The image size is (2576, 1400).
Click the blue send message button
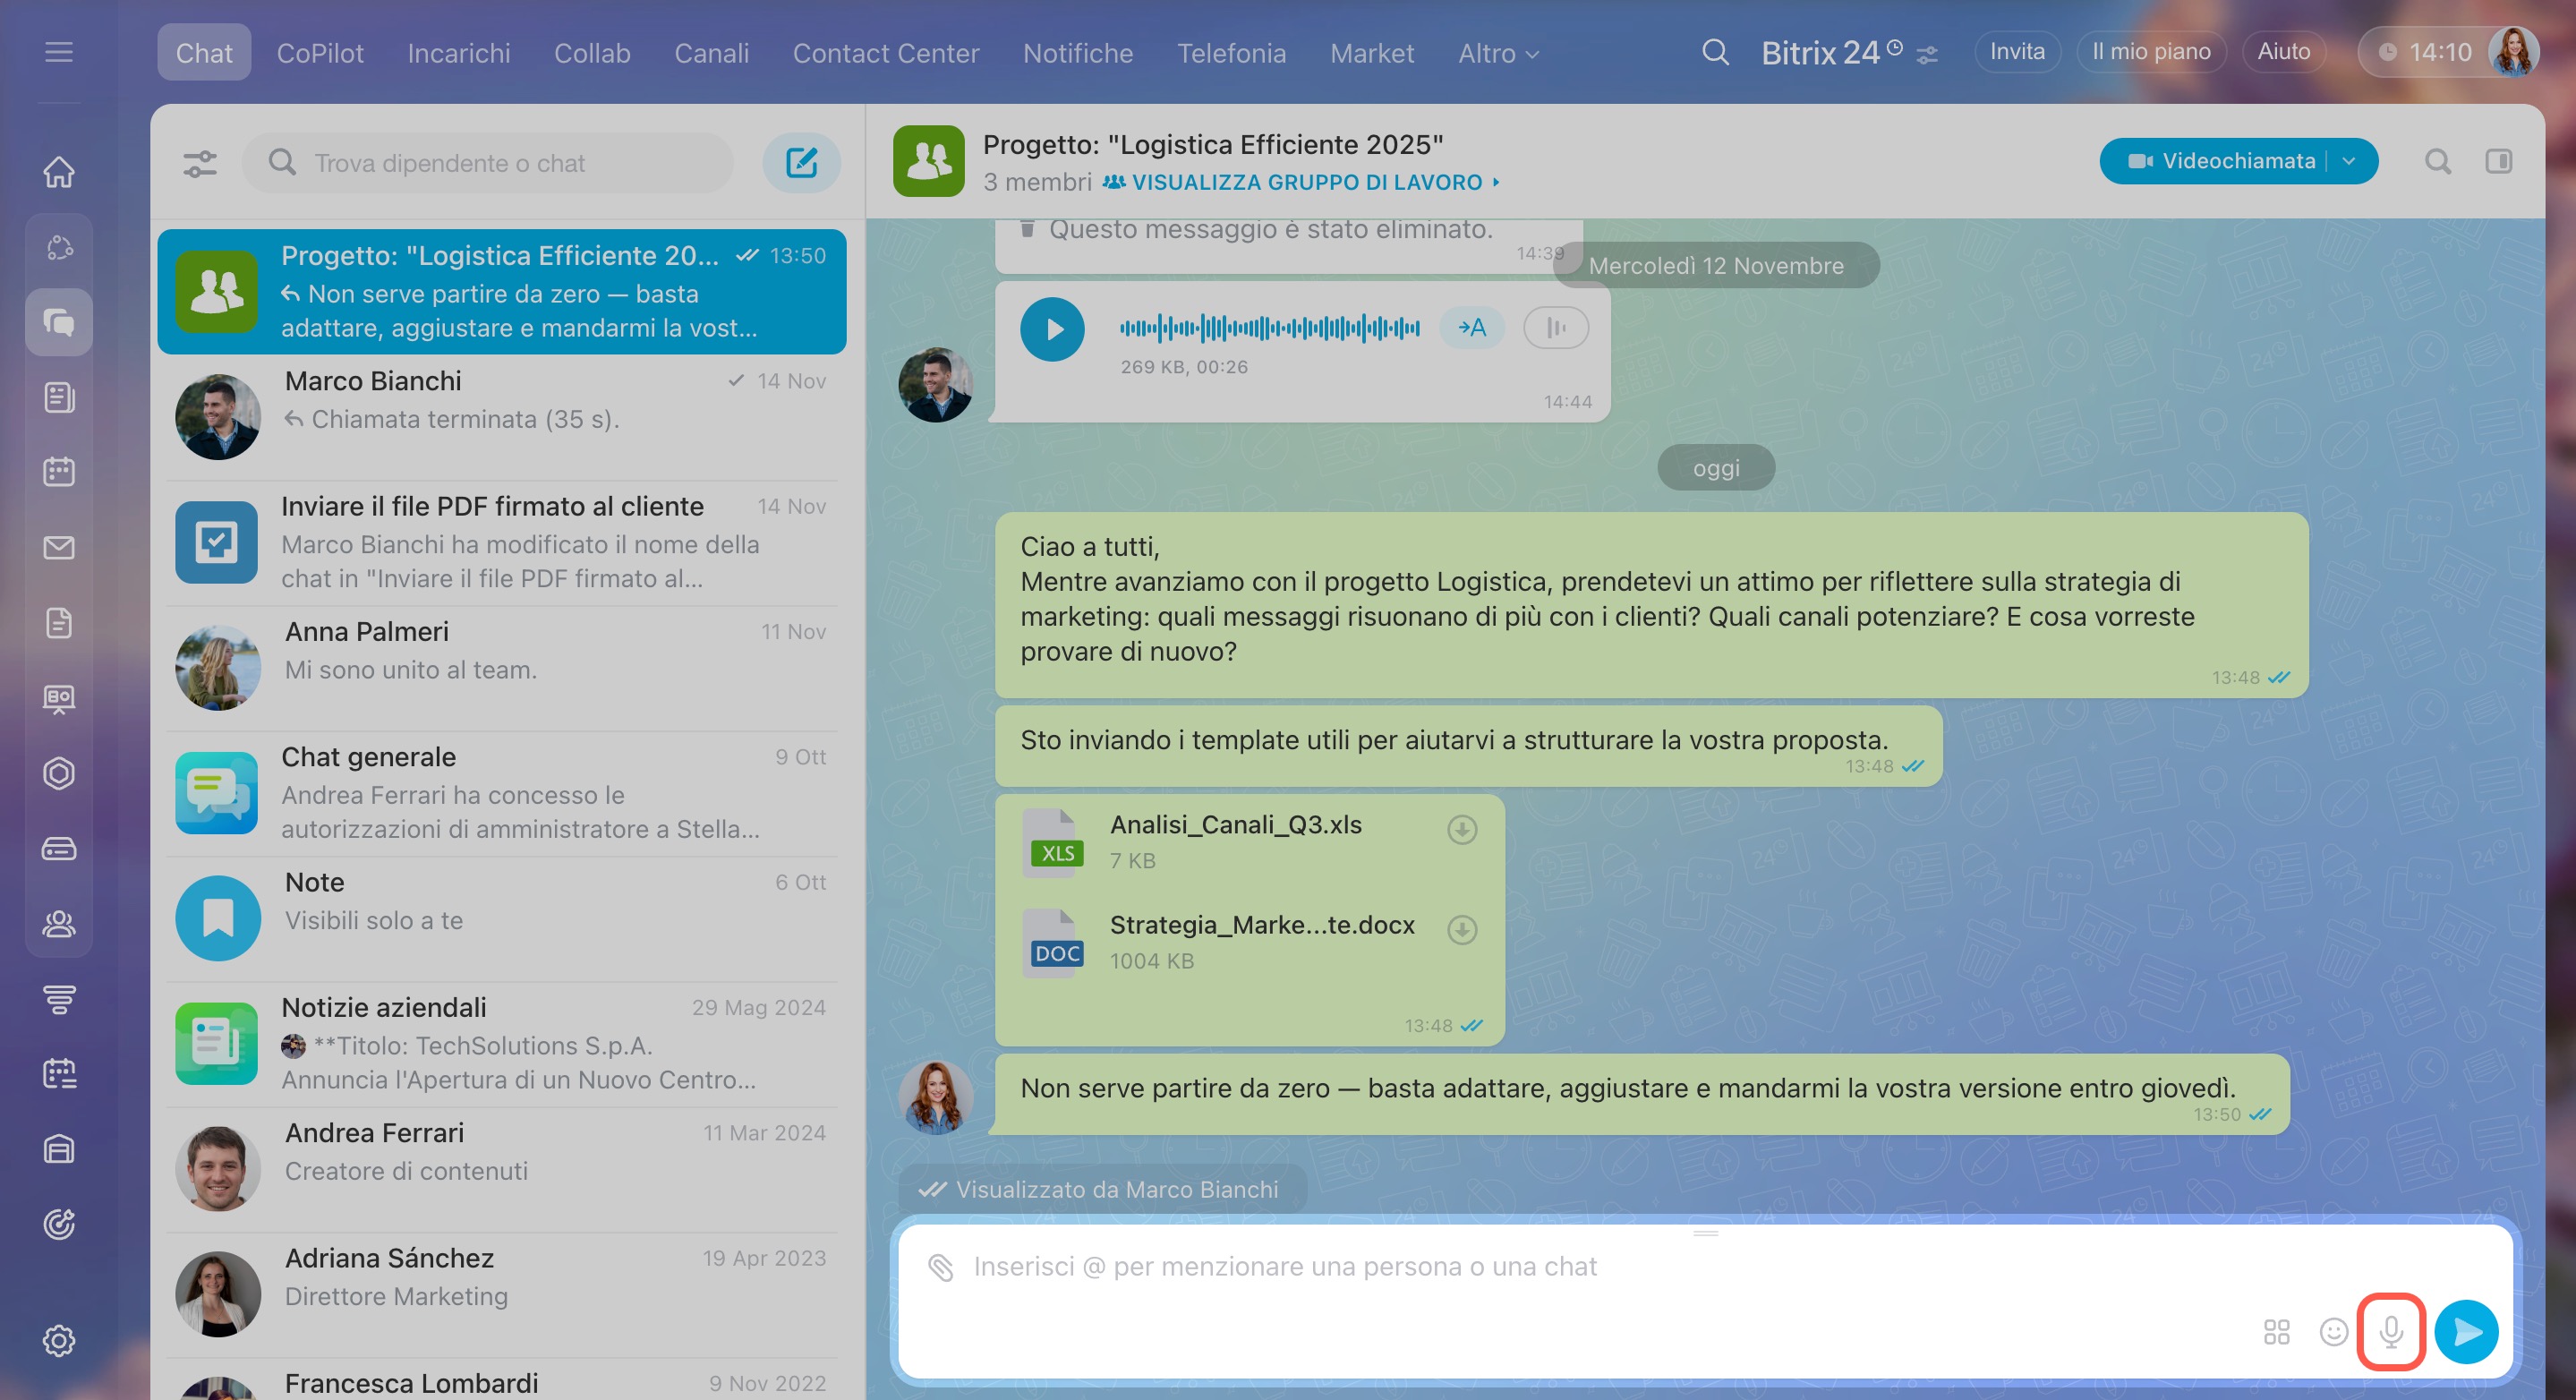(x=2466, y=1331)
